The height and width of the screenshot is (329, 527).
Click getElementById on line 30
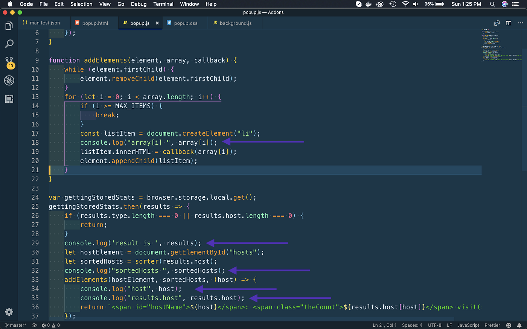198,252
